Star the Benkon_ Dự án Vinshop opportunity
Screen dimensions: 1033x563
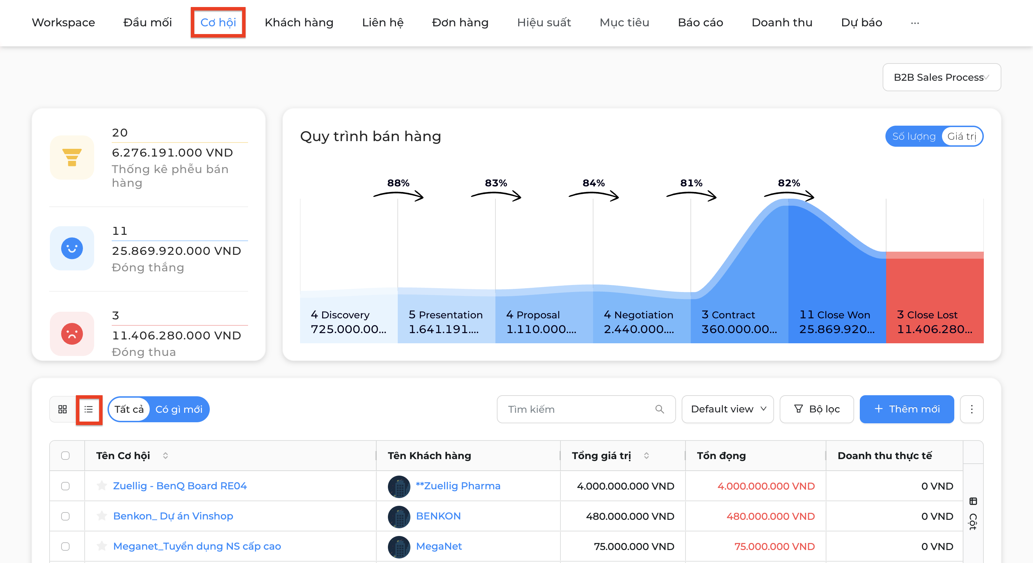point(102,516)
